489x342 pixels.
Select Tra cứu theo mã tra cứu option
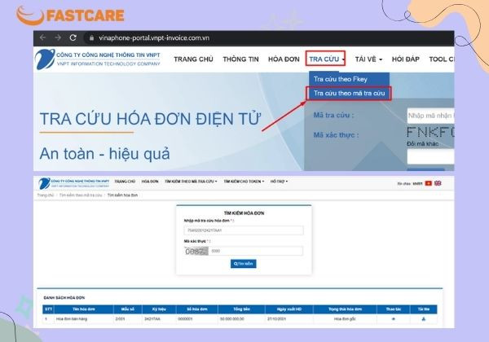pos(349,93)
